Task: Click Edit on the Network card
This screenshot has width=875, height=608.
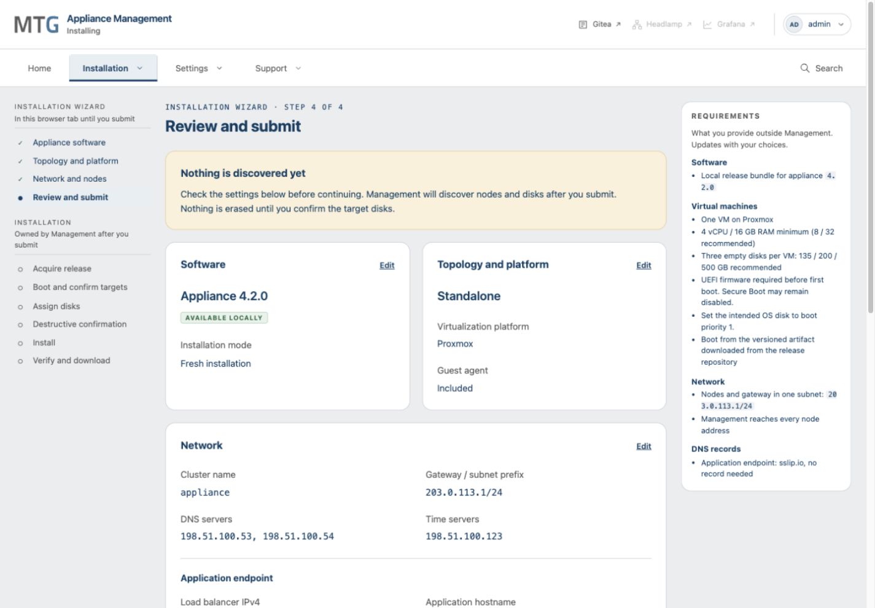Action: 644,446
